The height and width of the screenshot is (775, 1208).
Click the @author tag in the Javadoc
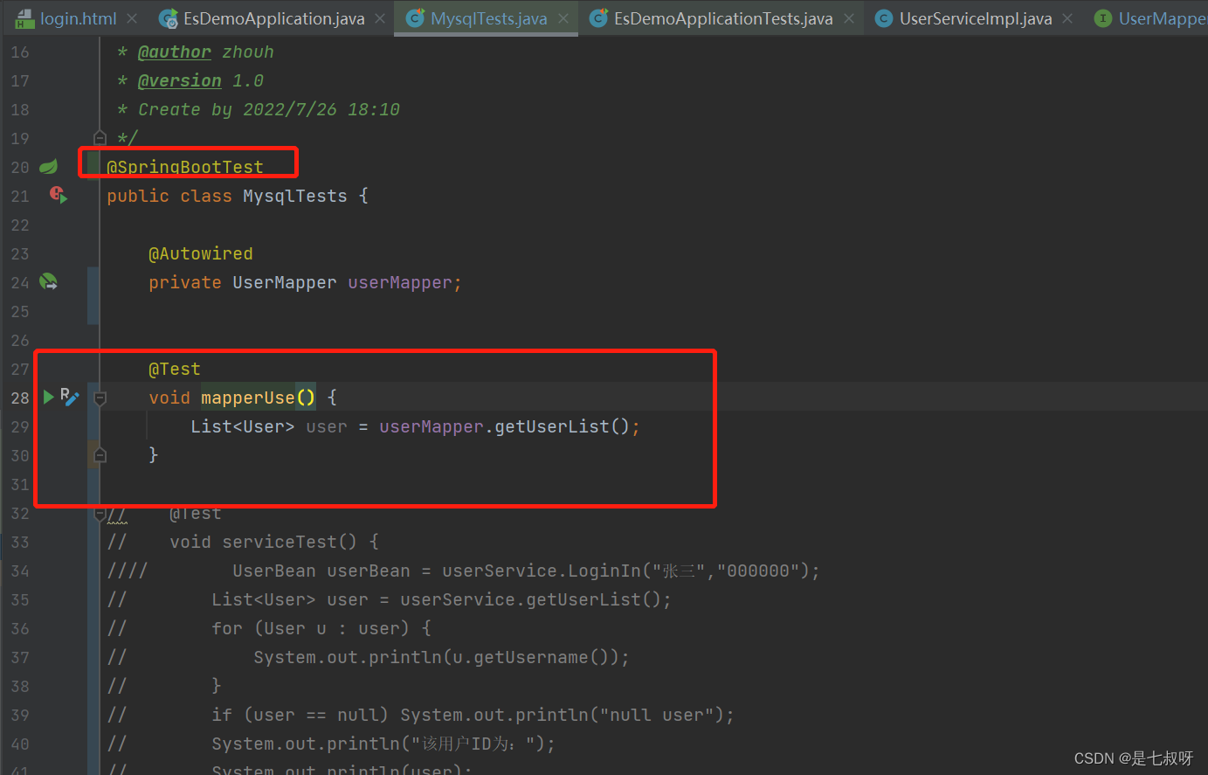[174, 52]
